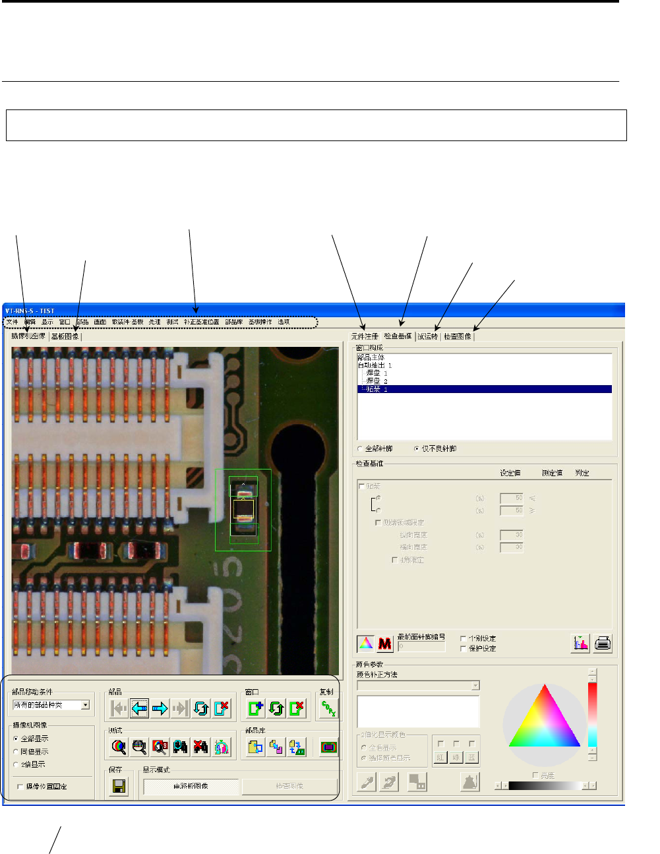Click 电路板图像 display mode button
This screenshot has height=854, width=660.
191,786
